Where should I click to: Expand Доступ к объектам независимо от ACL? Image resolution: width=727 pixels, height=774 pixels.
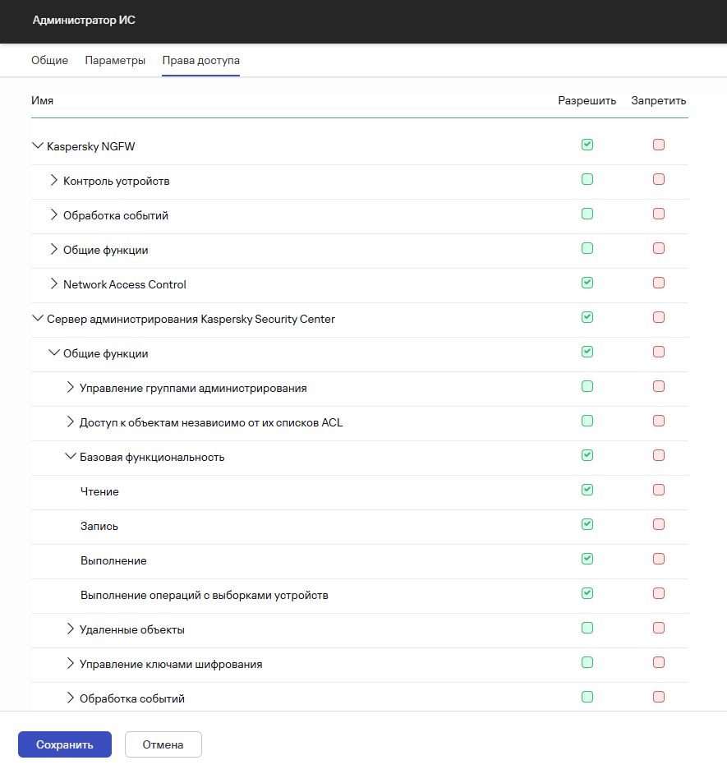point(70,422)
